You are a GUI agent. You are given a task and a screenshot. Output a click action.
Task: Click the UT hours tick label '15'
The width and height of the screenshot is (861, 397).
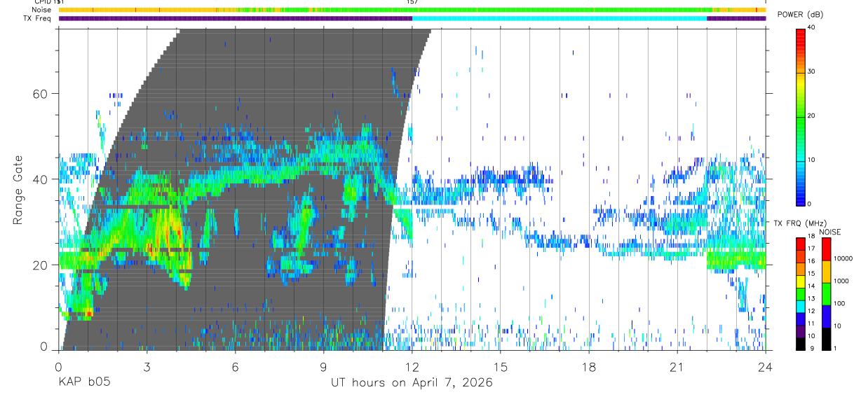[500, 367]
